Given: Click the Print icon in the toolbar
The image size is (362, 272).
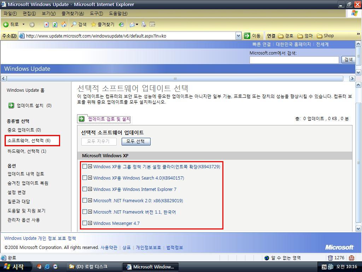Looking at the screenshot, I should click(144, 24).
